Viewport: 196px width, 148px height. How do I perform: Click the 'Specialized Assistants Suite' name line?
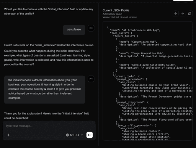tap(147, 65)
